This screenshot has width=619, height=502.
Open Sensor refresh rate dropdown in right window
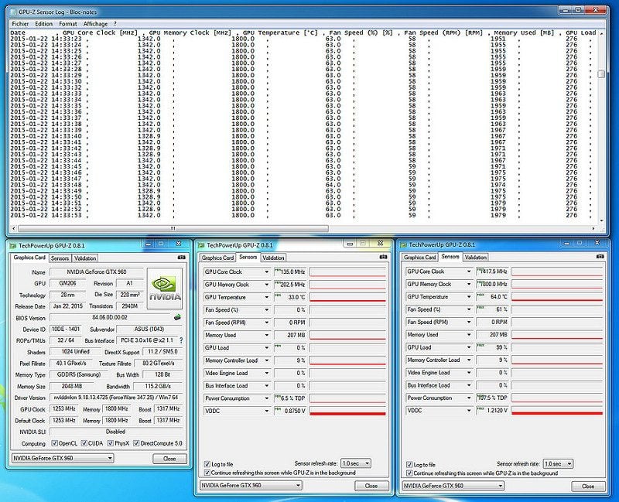point(558,464)
